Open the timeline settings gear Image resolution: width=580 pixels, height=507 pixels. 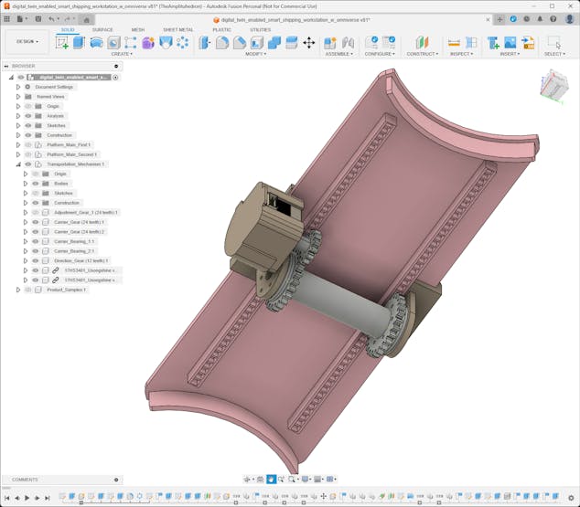click(572, 498)
